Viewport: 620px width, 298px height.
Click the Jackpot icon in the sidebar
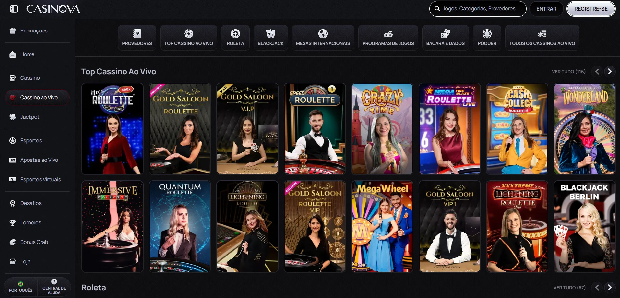click(13, 117)
